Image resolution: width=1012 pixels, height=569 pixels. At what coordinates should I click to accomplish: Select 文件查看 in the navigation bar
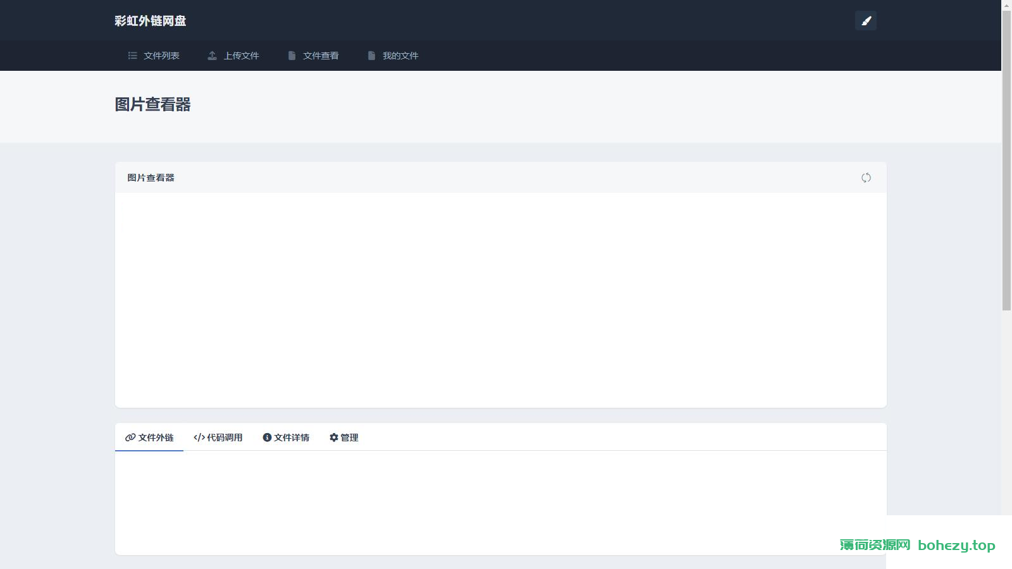coord(313,56)
